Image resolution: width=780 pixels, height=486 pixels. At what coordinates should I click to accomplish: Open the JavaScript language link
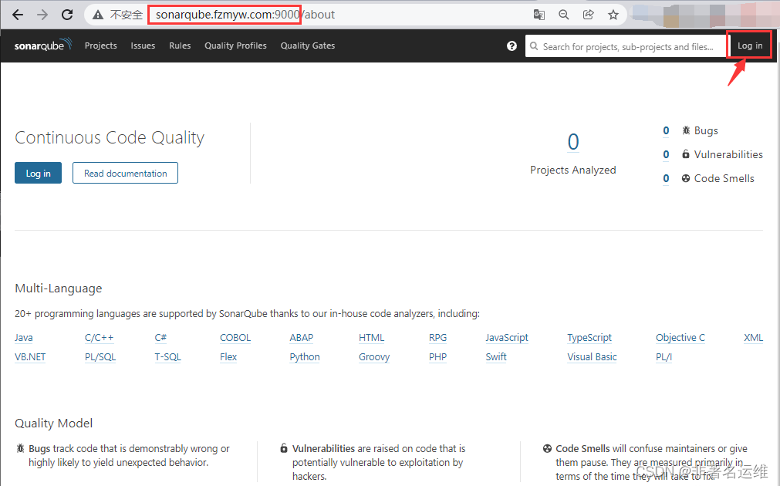pyautogui.click(x=507, y=337)
